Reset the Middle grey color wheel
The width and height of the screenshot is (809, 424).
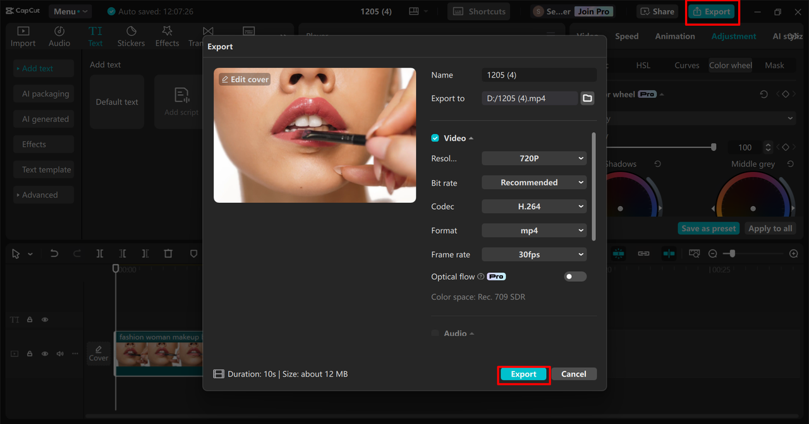tap(790, 164)
